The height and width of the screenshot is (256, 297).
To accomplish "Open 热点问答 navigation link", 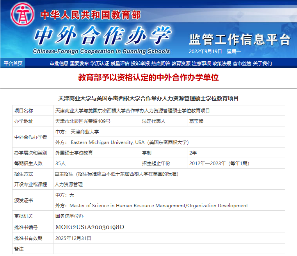I will pos(161,64).
